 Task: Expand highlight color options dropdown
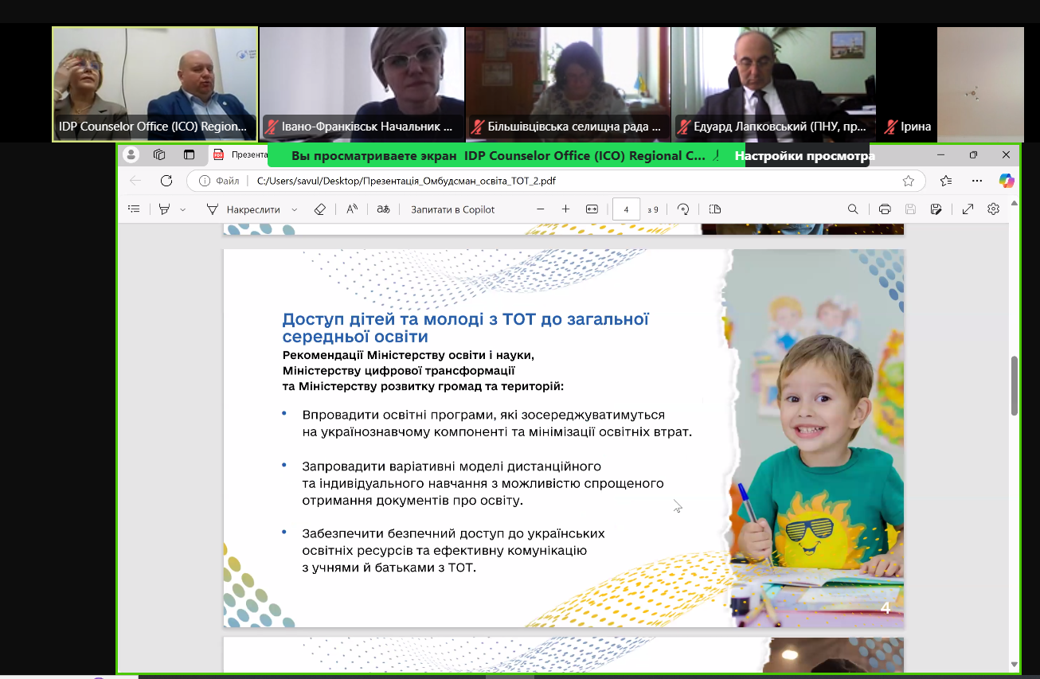pos(183,209)
